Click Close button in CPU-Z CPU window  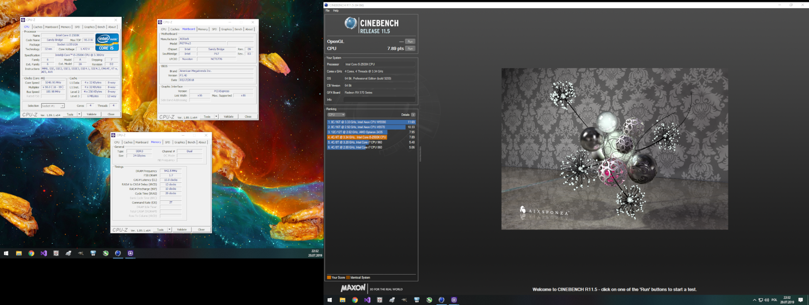[111, 114]
